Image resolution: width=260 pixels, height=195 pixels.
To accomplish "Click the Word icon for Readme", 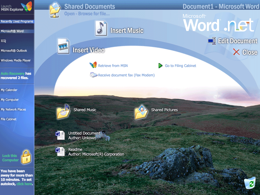I will [60, 151].
